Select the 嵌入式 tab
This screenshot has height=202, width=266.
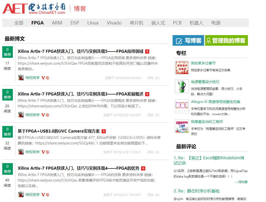click(x=158, y=23)
